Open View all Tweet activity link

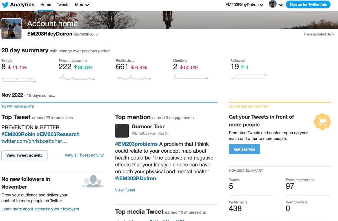[84, 155]
